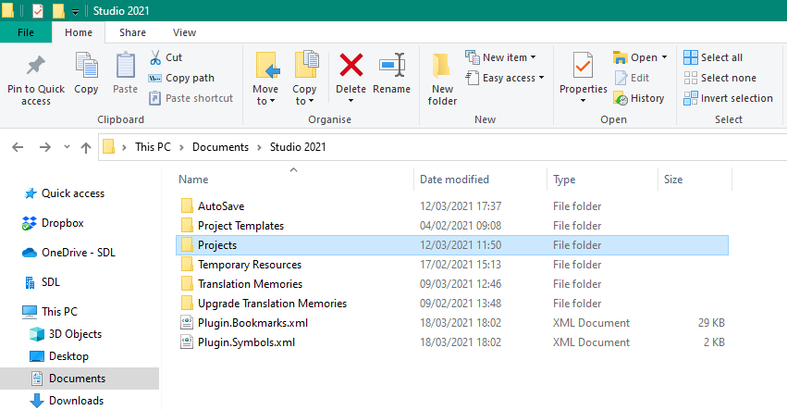Click the Pin to Quick access icon

pyautogui.click(x=35, y=67)
